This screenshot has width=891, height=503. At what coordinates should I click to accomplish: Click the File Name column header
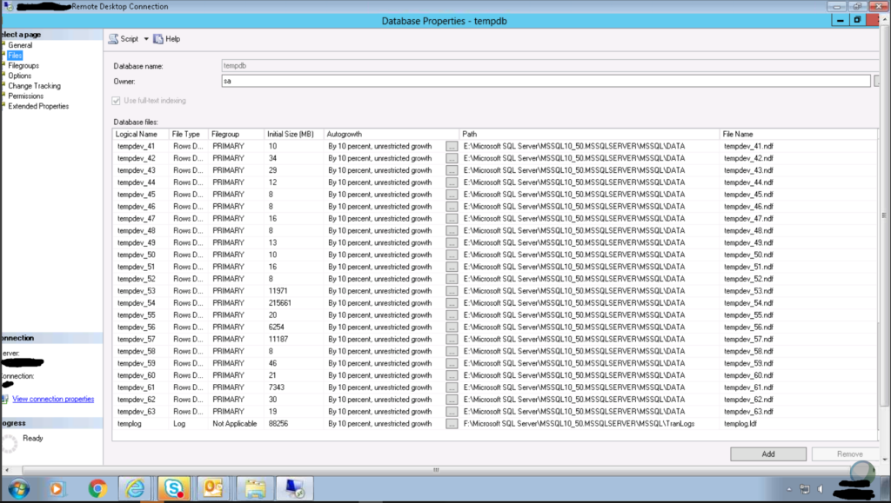pyautogui.click(x=799, y=135)
